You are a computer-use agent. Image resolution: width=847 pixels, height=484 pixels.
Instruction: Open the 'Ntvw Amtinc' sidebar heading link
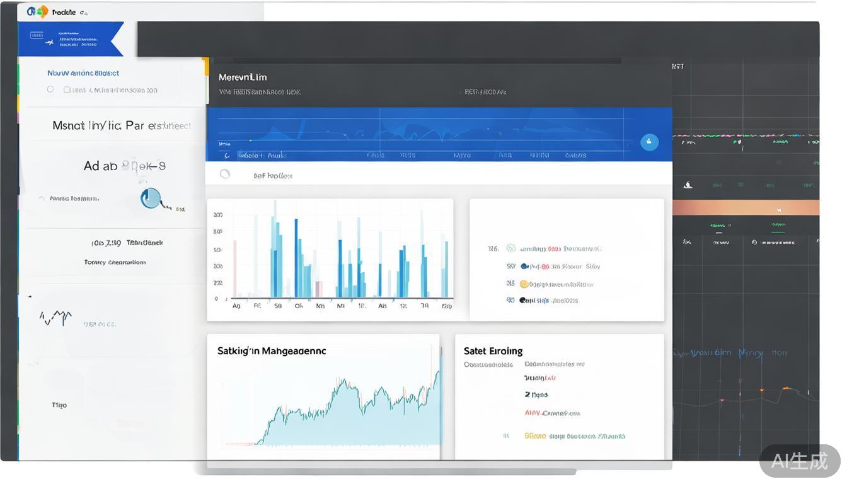point(83,73)
